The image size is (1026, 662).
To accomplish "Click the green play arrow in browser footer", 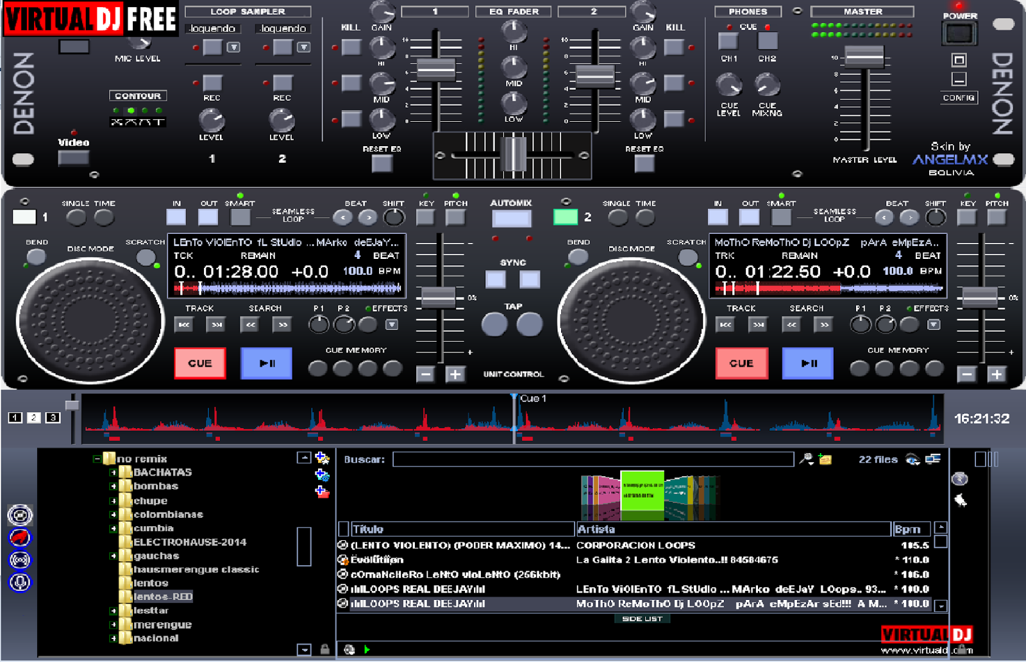I will click(367, 649).
